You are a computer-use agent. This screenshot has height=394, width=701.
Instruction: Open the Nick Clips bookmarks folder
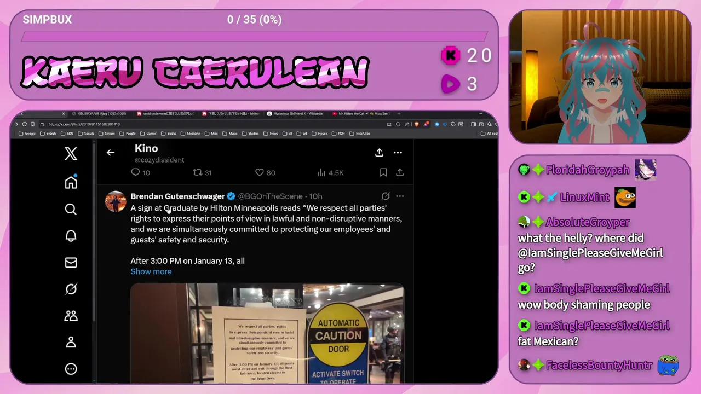pos(360,134)
